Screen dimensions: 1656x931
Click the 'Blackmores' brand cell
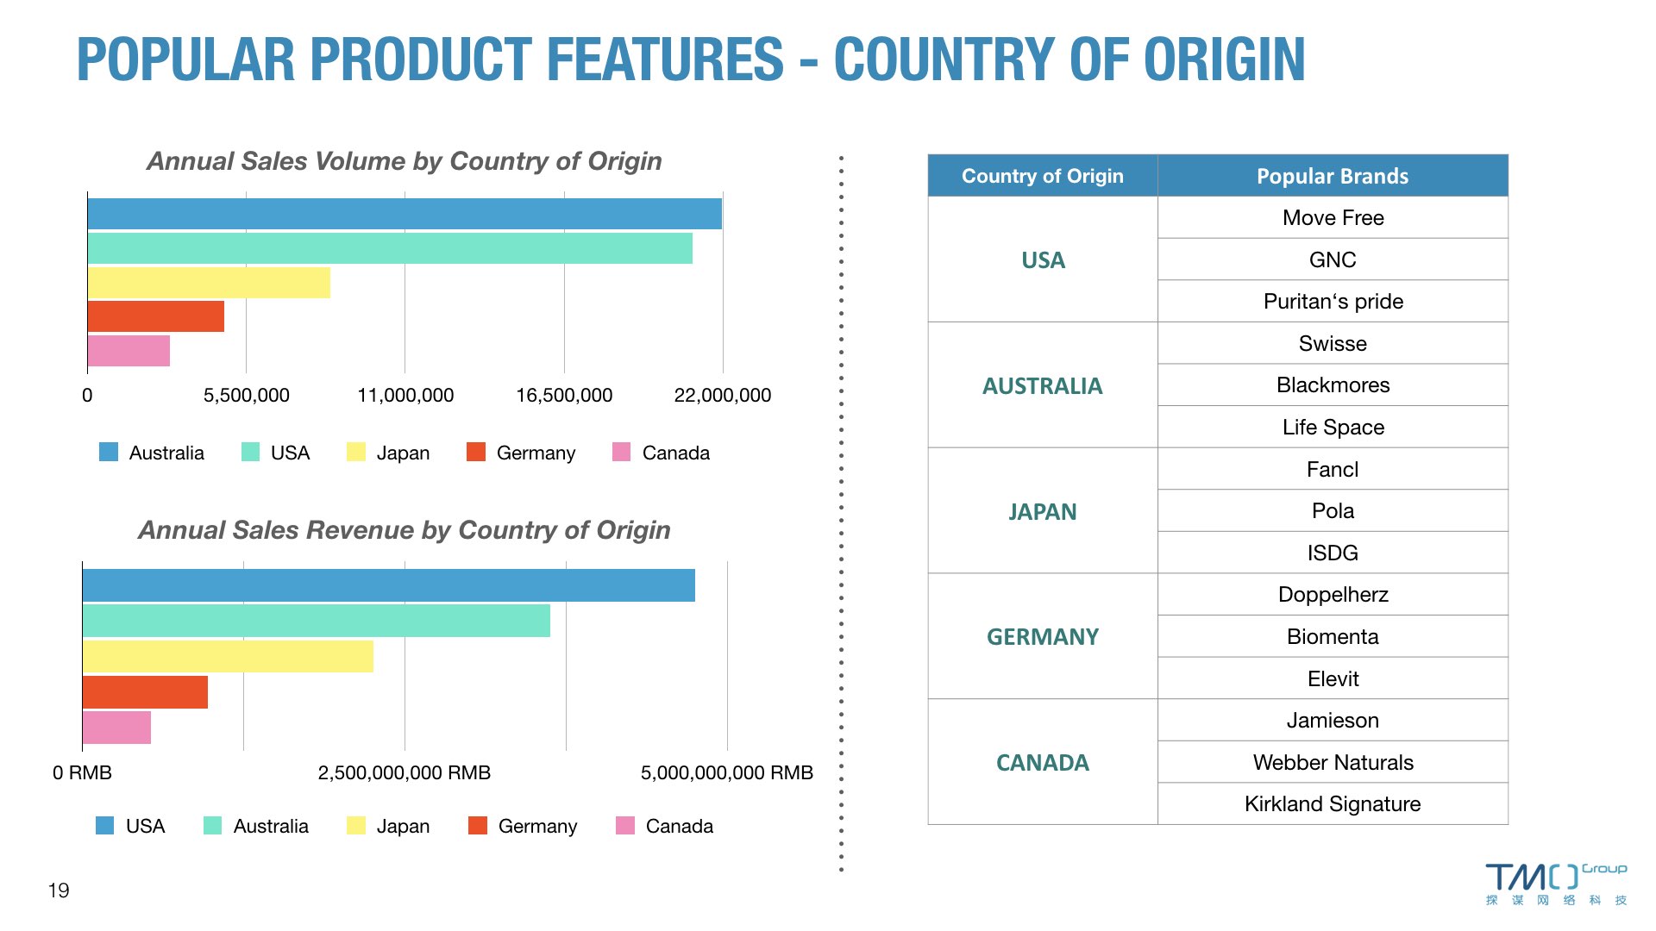[x=1333, y=384]
